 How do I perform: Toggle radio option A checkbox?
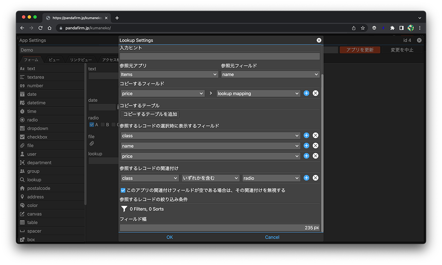(x=92, y=125)
